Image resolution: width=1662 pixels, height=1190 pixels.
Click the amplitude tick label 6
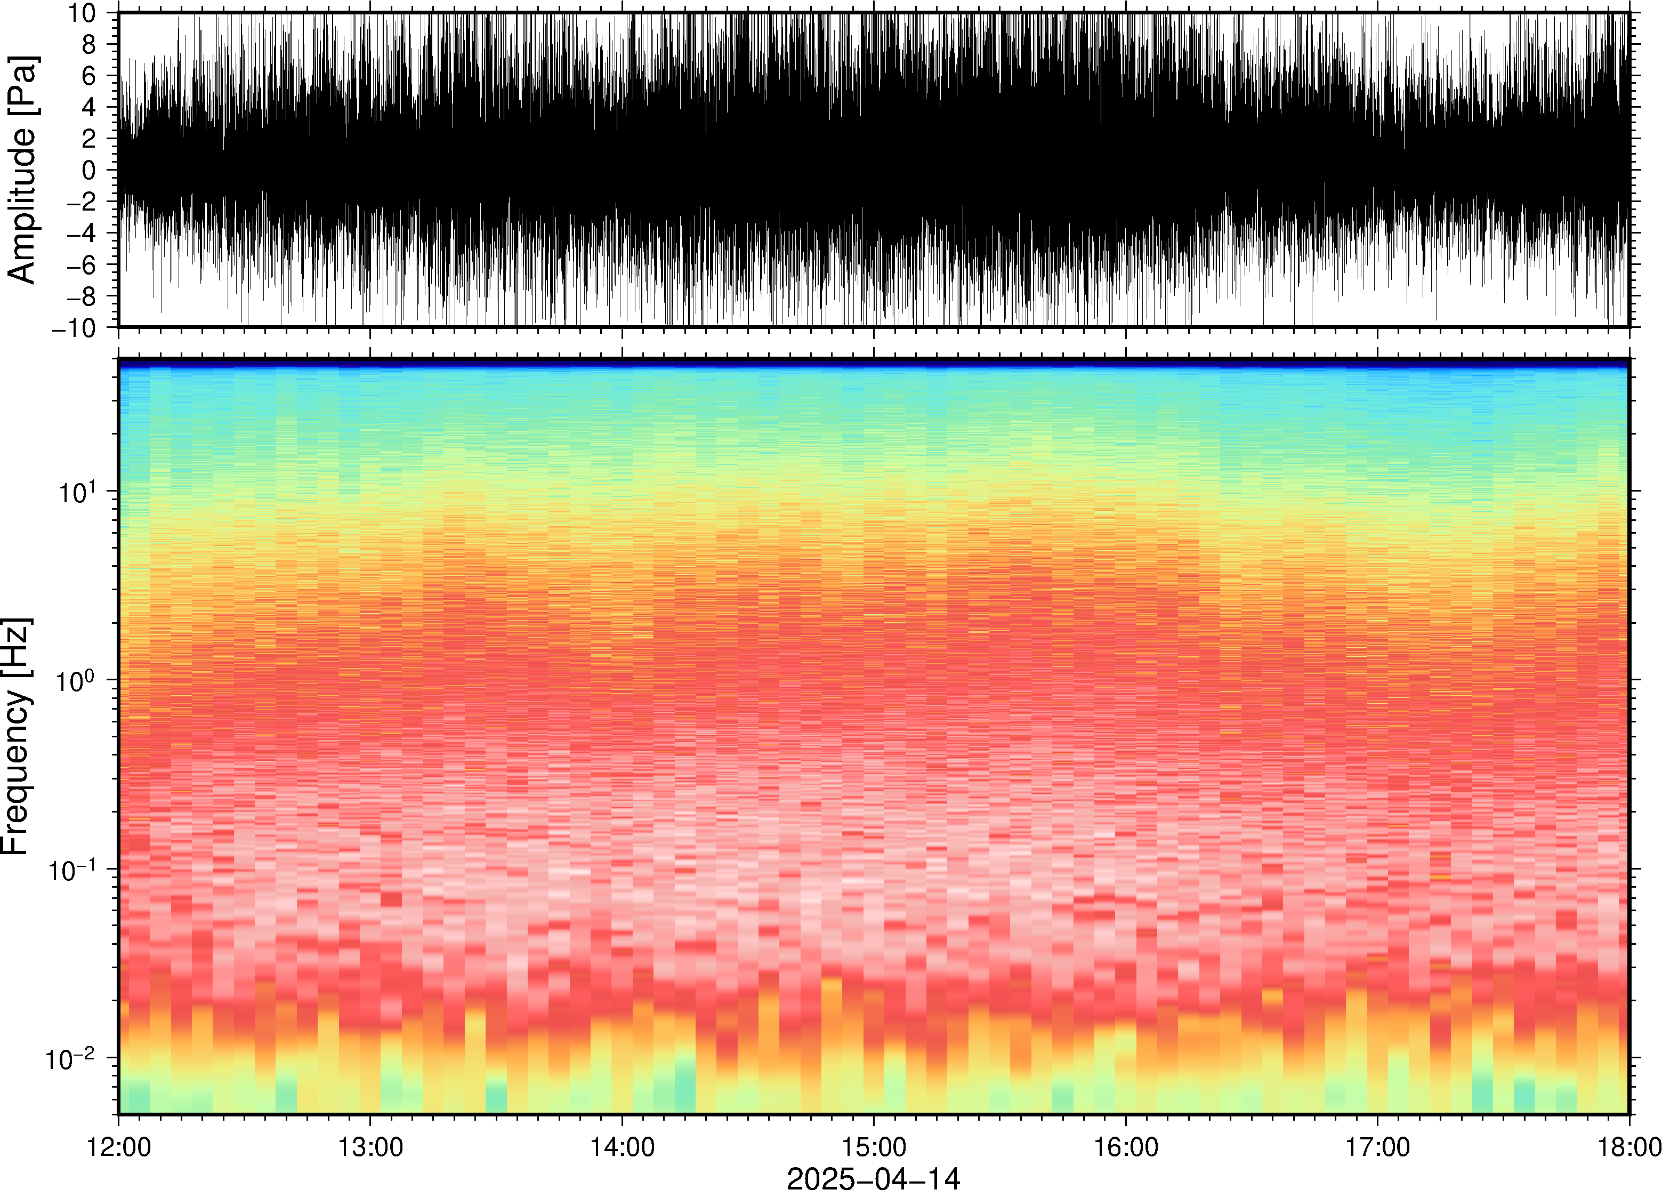coord(90,76)
